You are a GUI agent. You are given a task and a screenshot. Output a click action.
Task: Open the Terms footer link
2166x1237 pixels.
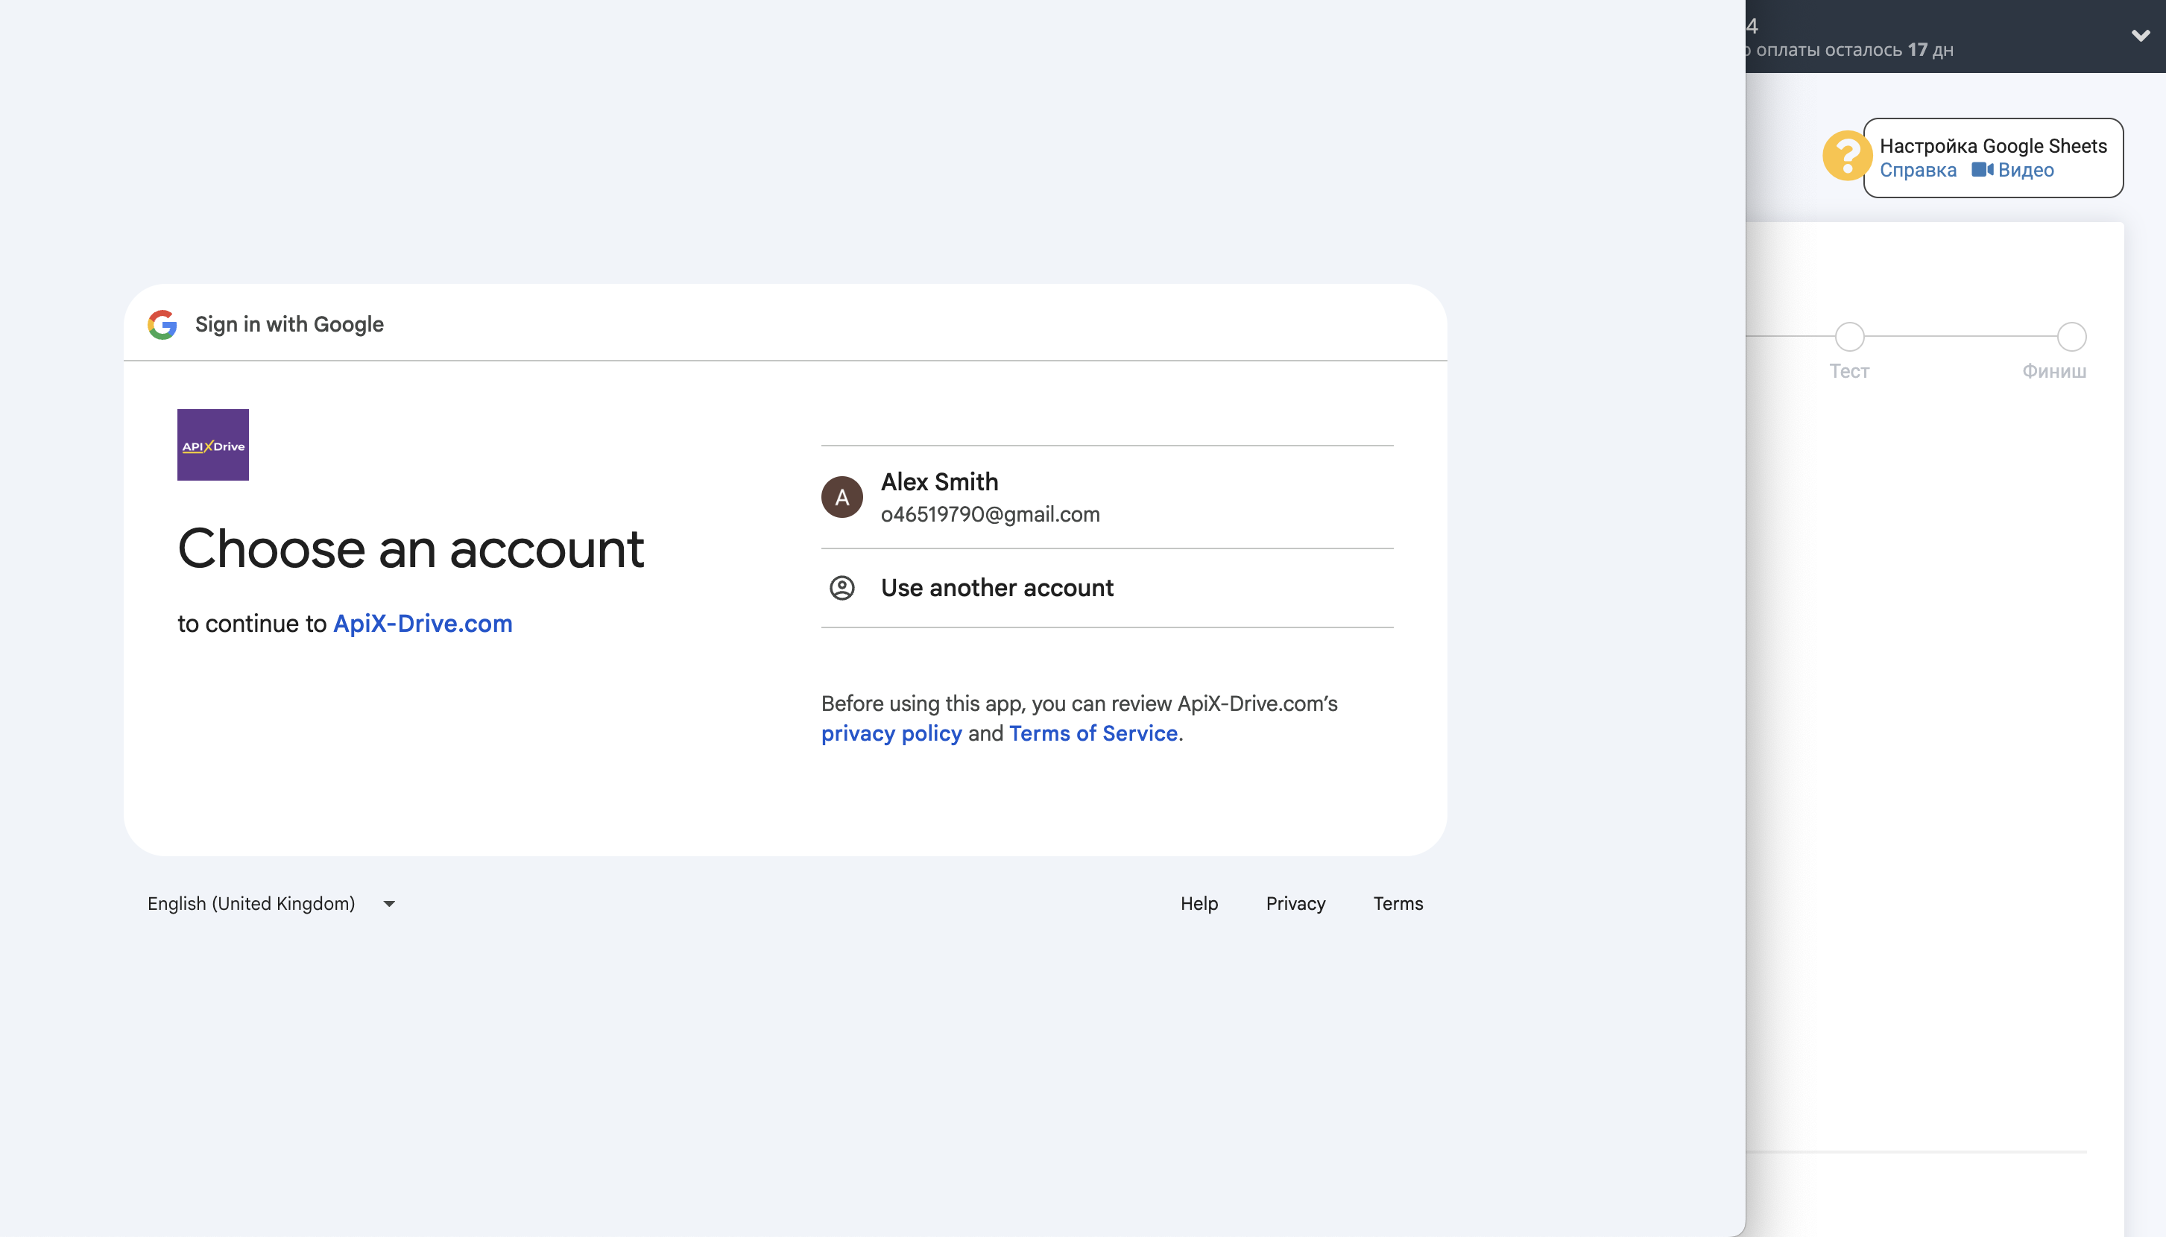(1398, 904)
